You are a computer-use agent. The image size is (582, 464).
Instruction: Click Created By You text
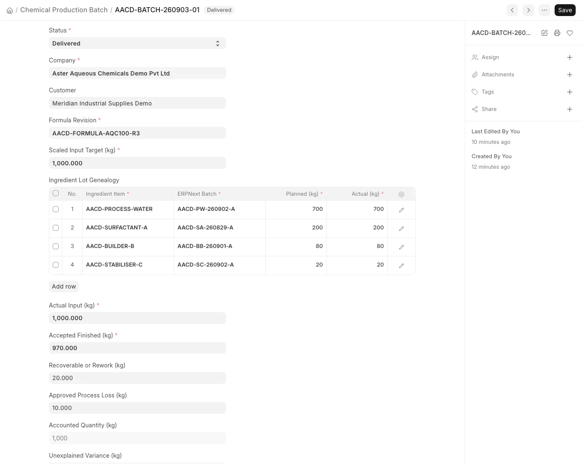tap(491, 156)
